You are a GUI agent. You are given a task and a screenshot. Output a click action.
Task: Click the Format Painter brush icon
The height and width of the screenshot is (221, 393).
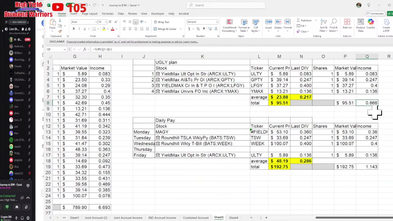coord(60,31)
